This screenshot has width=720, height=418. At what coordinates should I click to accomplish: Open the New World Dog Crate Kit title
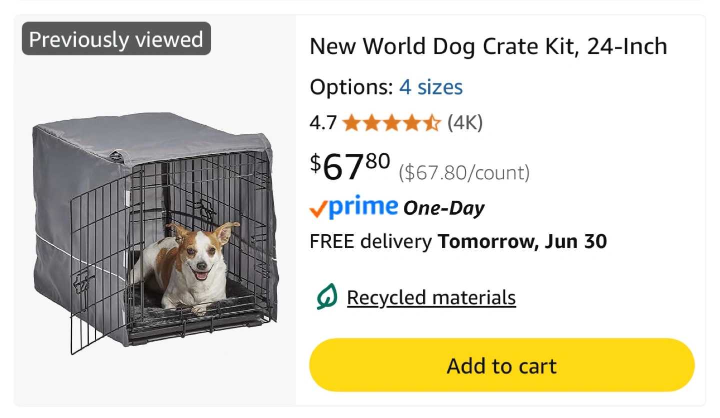click(488, 46)
